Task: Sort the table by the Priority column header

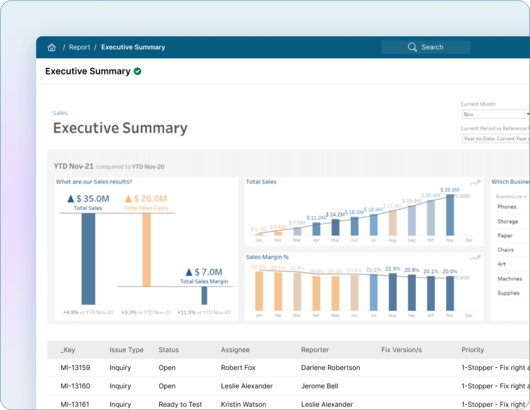Action: click(473, 350)
